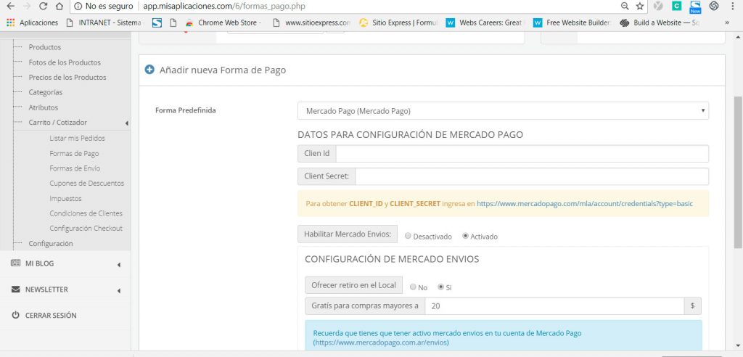
Task: Open Condiciones de Clientes
Action: tap(86, 213)
